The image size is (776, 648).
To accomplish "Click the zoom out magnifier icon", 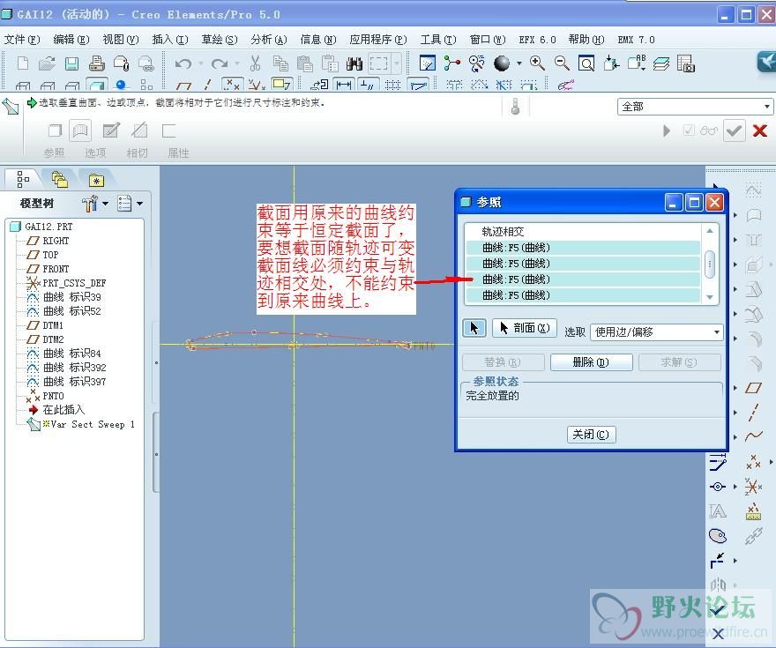I will point(562,63).
